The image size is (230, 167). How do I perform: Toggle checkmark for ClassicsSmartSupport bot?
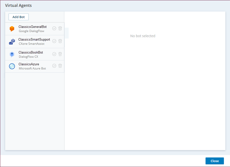pos(54,41)
